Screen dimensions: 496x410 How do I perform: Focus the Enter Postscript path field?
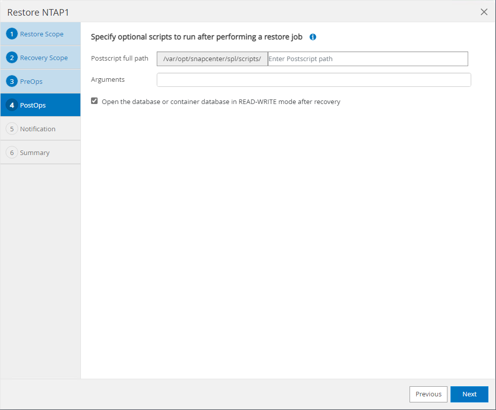coord(367,59)
